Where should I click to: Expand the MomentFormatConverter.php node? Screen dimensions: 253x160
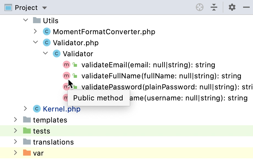35,31
